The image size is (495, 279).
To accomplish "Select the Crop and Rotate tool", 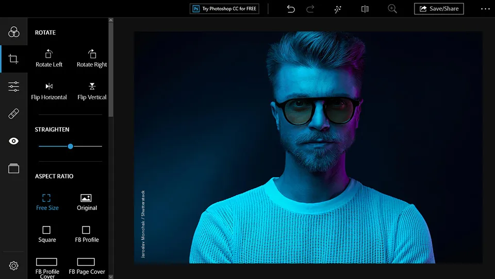I will (x=13, y=59).
